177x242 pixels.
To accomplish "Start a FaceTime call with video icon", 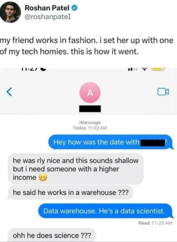I will click(x=163, y=92).
